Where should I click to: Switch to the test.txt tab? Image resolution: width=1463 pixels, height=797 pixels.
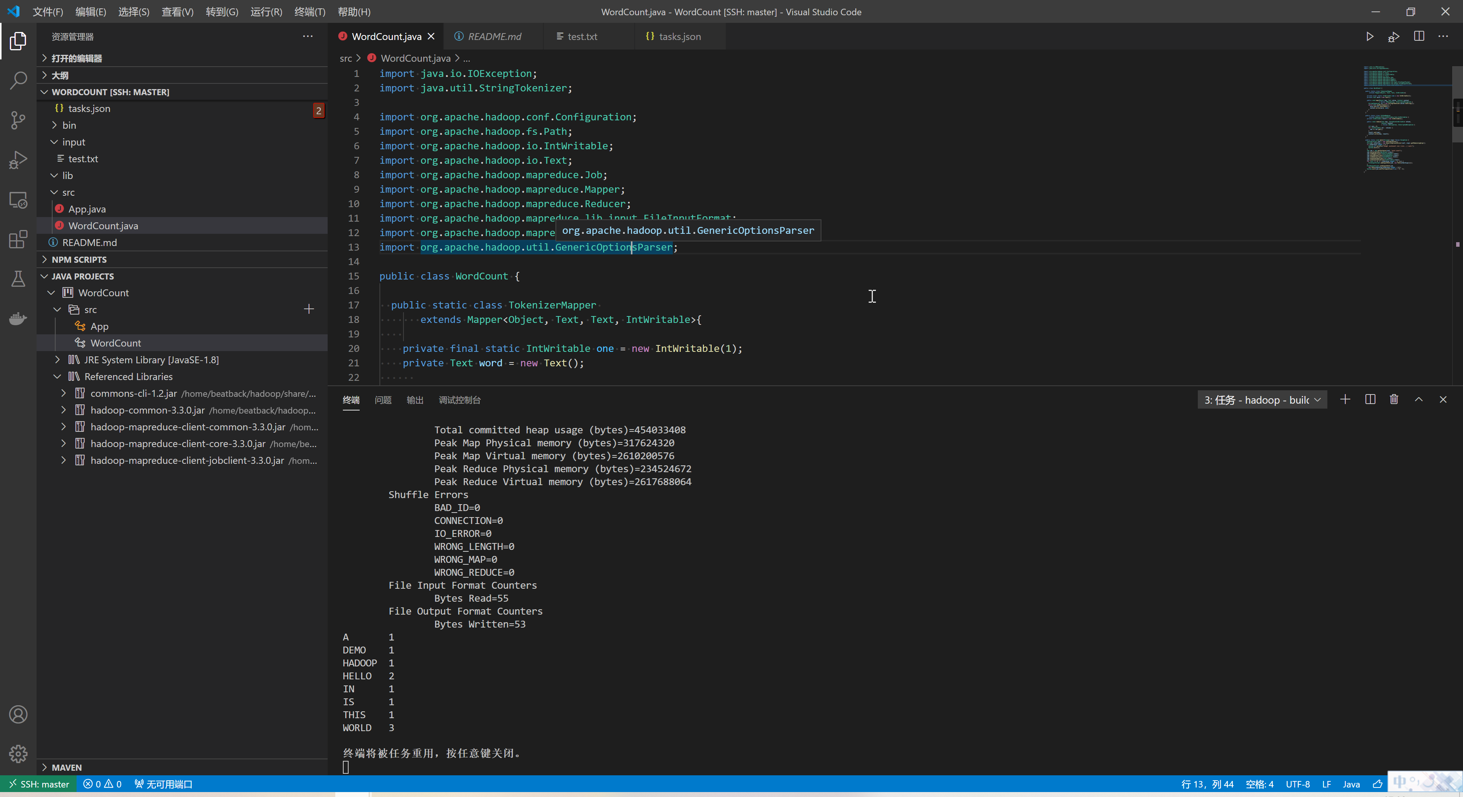[x=582, y=36]
